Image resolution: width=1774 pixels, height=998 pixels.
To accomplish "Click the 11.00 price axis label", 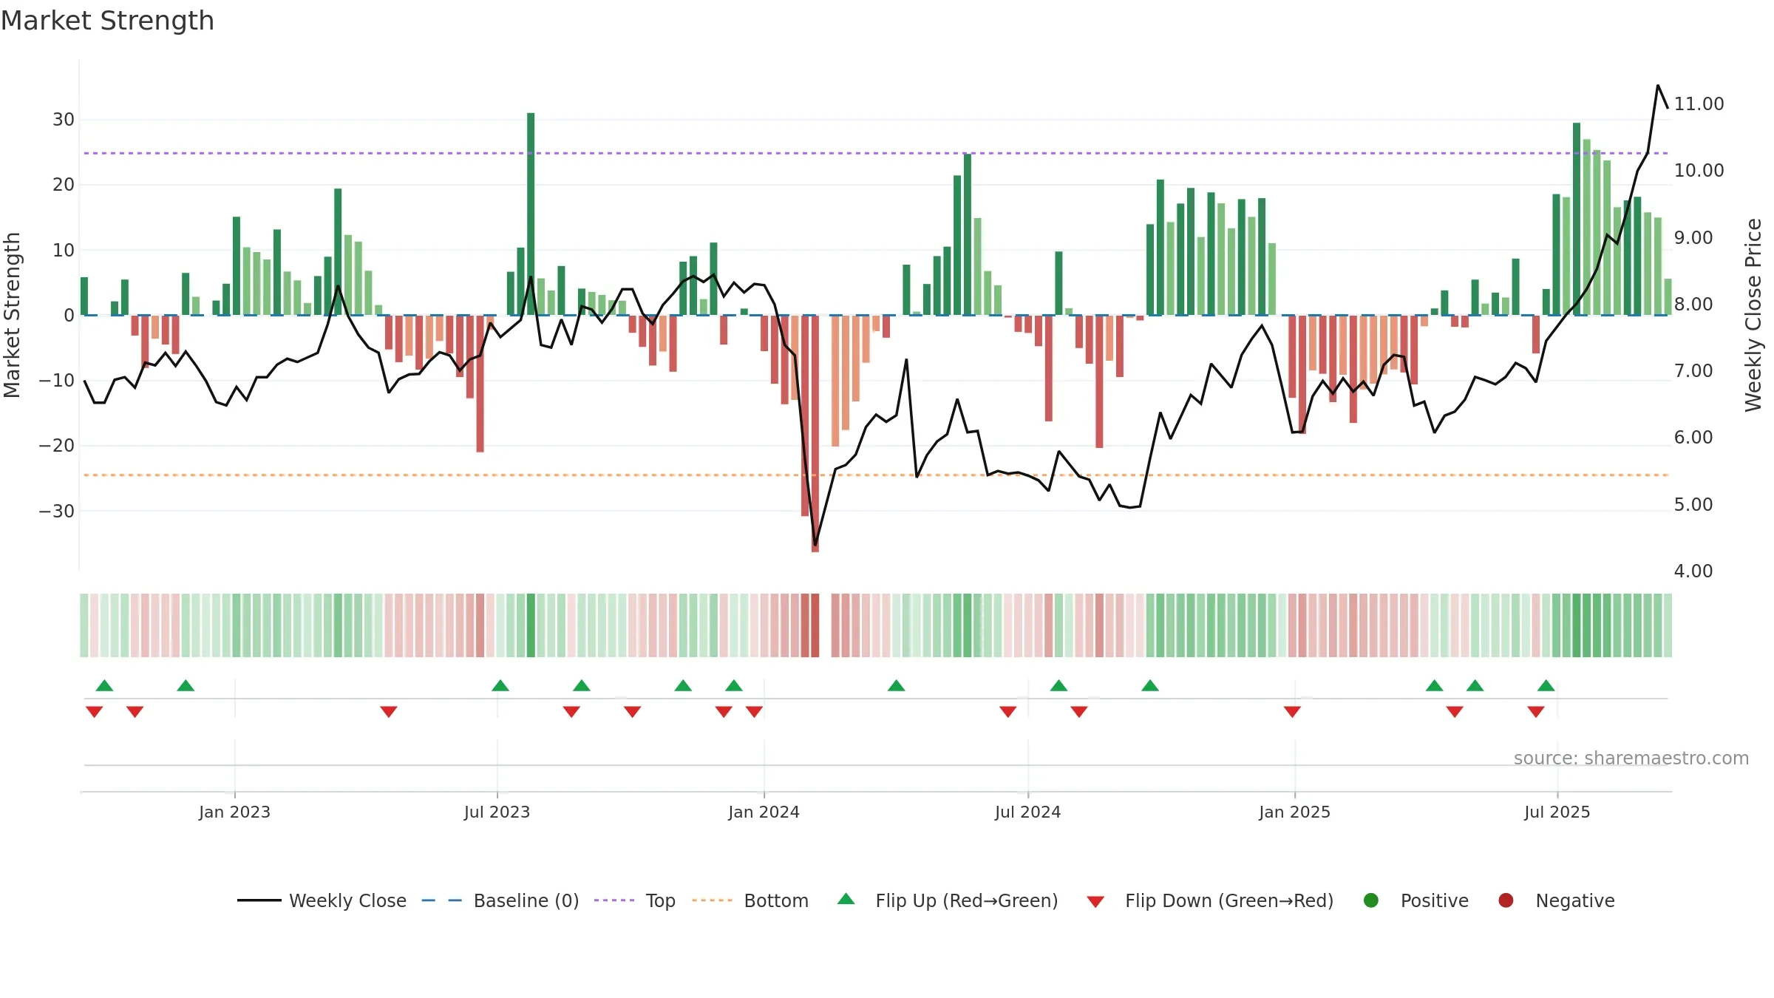I will 1699,103.
